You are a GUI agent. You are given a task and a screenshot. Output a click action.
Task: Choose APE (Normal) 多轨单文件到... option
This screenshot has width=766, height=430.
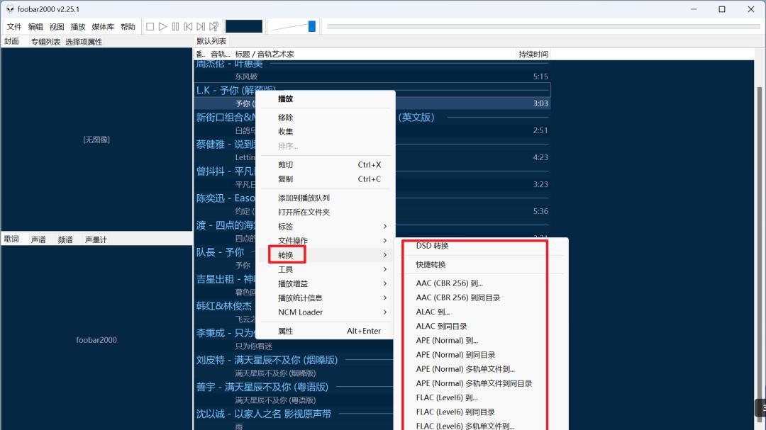click(481, 369)
